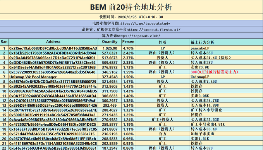263x150 pixels.
Task: Click the 转入成本33.4U cell
Action: coord(227,129)
